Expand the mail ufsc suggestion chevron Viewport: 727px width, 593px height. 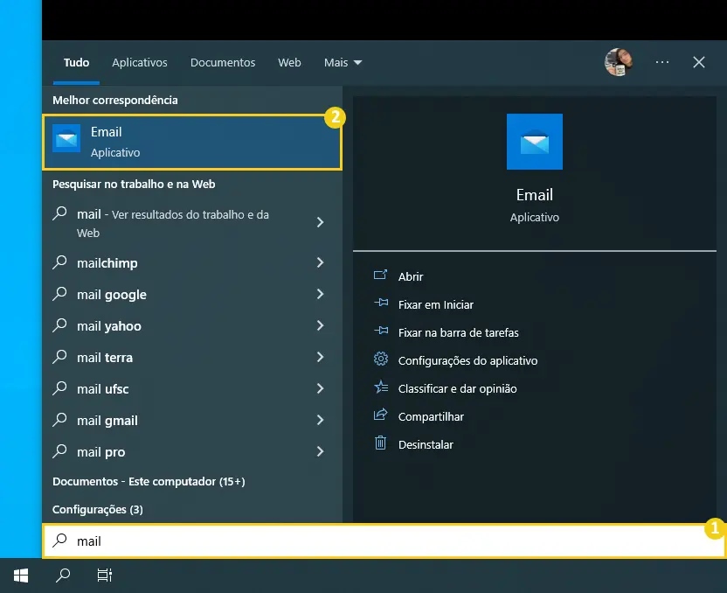[320, 389]
